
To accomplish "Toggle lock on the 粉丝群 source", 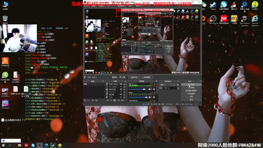I will (x=124, y=94).
